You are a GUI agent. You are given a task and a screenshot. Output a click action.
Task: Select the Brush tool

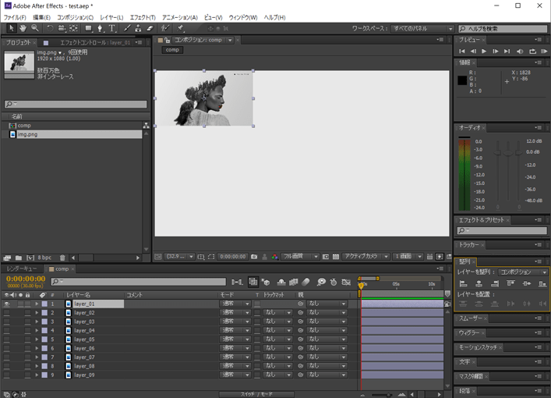point(127,28)
